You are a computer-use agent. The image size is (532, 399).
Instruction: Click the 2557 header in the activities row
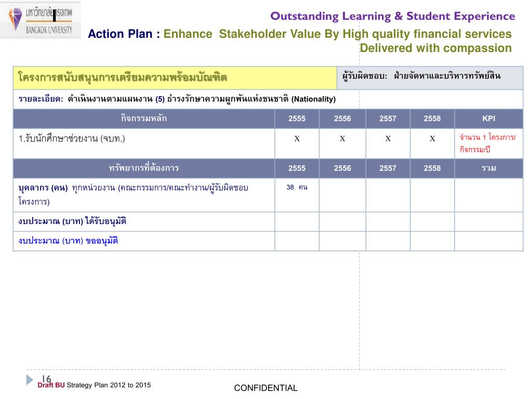[x=388, y=118]
